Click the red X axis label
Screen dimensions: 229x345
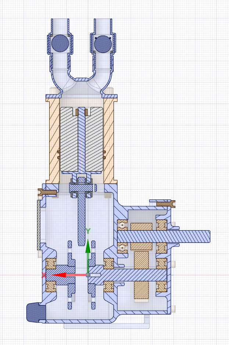point(44,275)
